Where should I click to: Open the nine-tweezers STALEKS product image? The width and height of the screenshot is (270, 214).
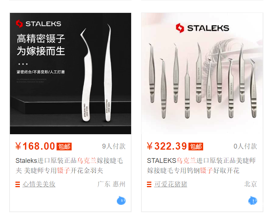[202, 74]
